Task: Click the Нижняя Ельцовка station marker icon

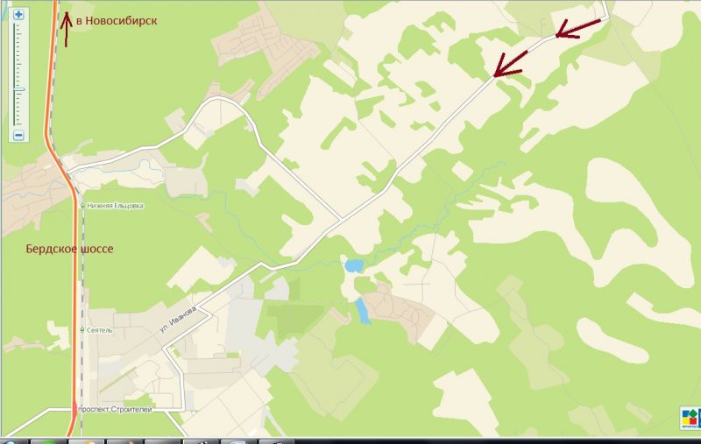Action: coord(82,206)
